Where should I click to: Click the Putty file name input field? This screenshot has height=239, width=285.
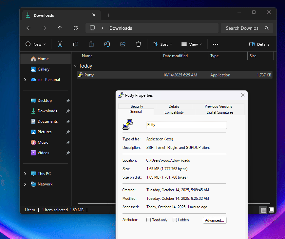(186, 125)
